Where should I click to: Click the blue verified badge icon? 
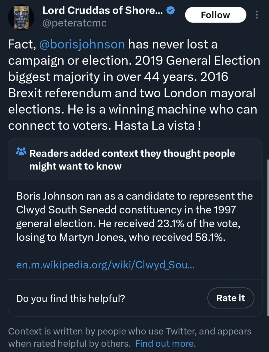click(x=171, y=11)
